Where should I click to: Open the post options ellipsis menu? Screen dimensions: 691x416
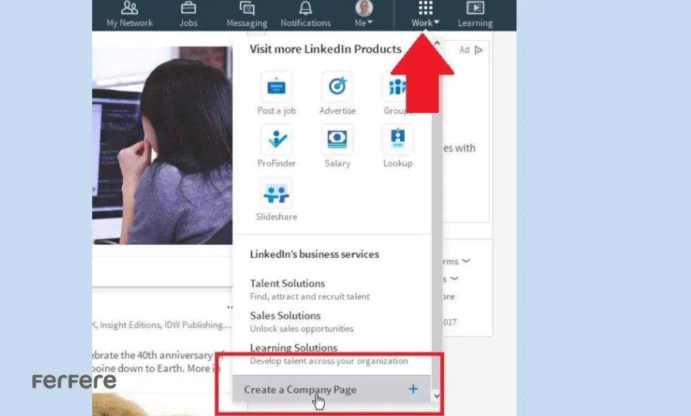[x=230, y=308]
